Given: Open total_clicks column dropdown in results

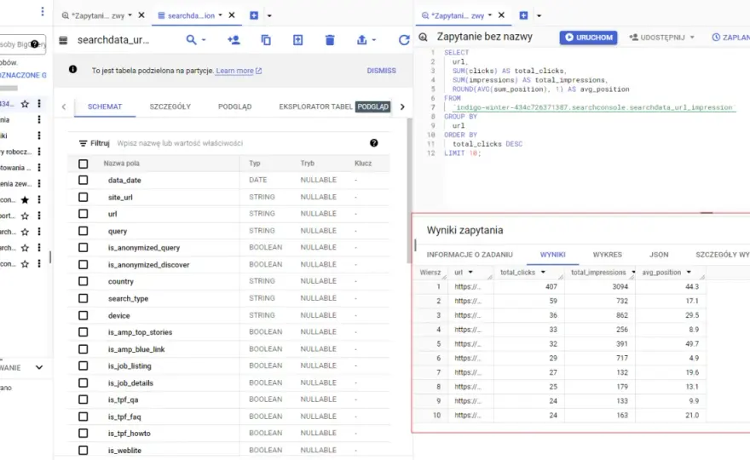Looking at the screenshot, I should pyautogui.click(x=544, y=272).
